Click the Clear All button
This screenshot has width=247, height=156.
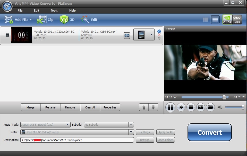(90, 107)
